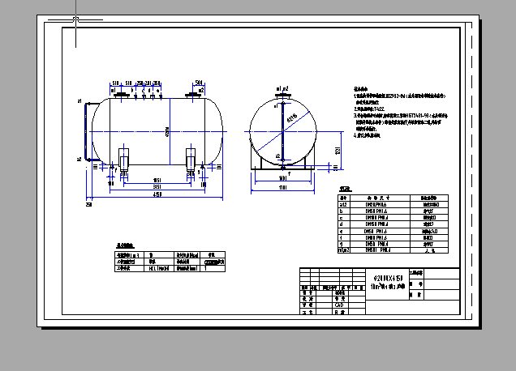
Task: Select the left manhole flange on the tank top
Action: tap(122, 96)
